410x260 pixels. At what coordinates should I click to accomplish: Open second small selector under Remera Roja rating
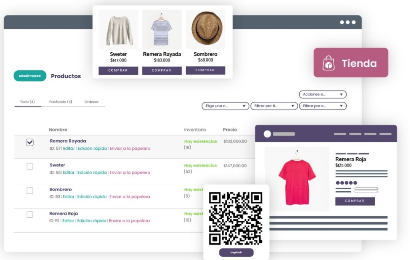[x=366, y=192]
